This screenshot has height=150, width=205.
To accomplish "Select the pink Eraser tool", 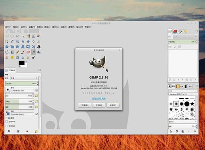I will click(x=28, y=52).
